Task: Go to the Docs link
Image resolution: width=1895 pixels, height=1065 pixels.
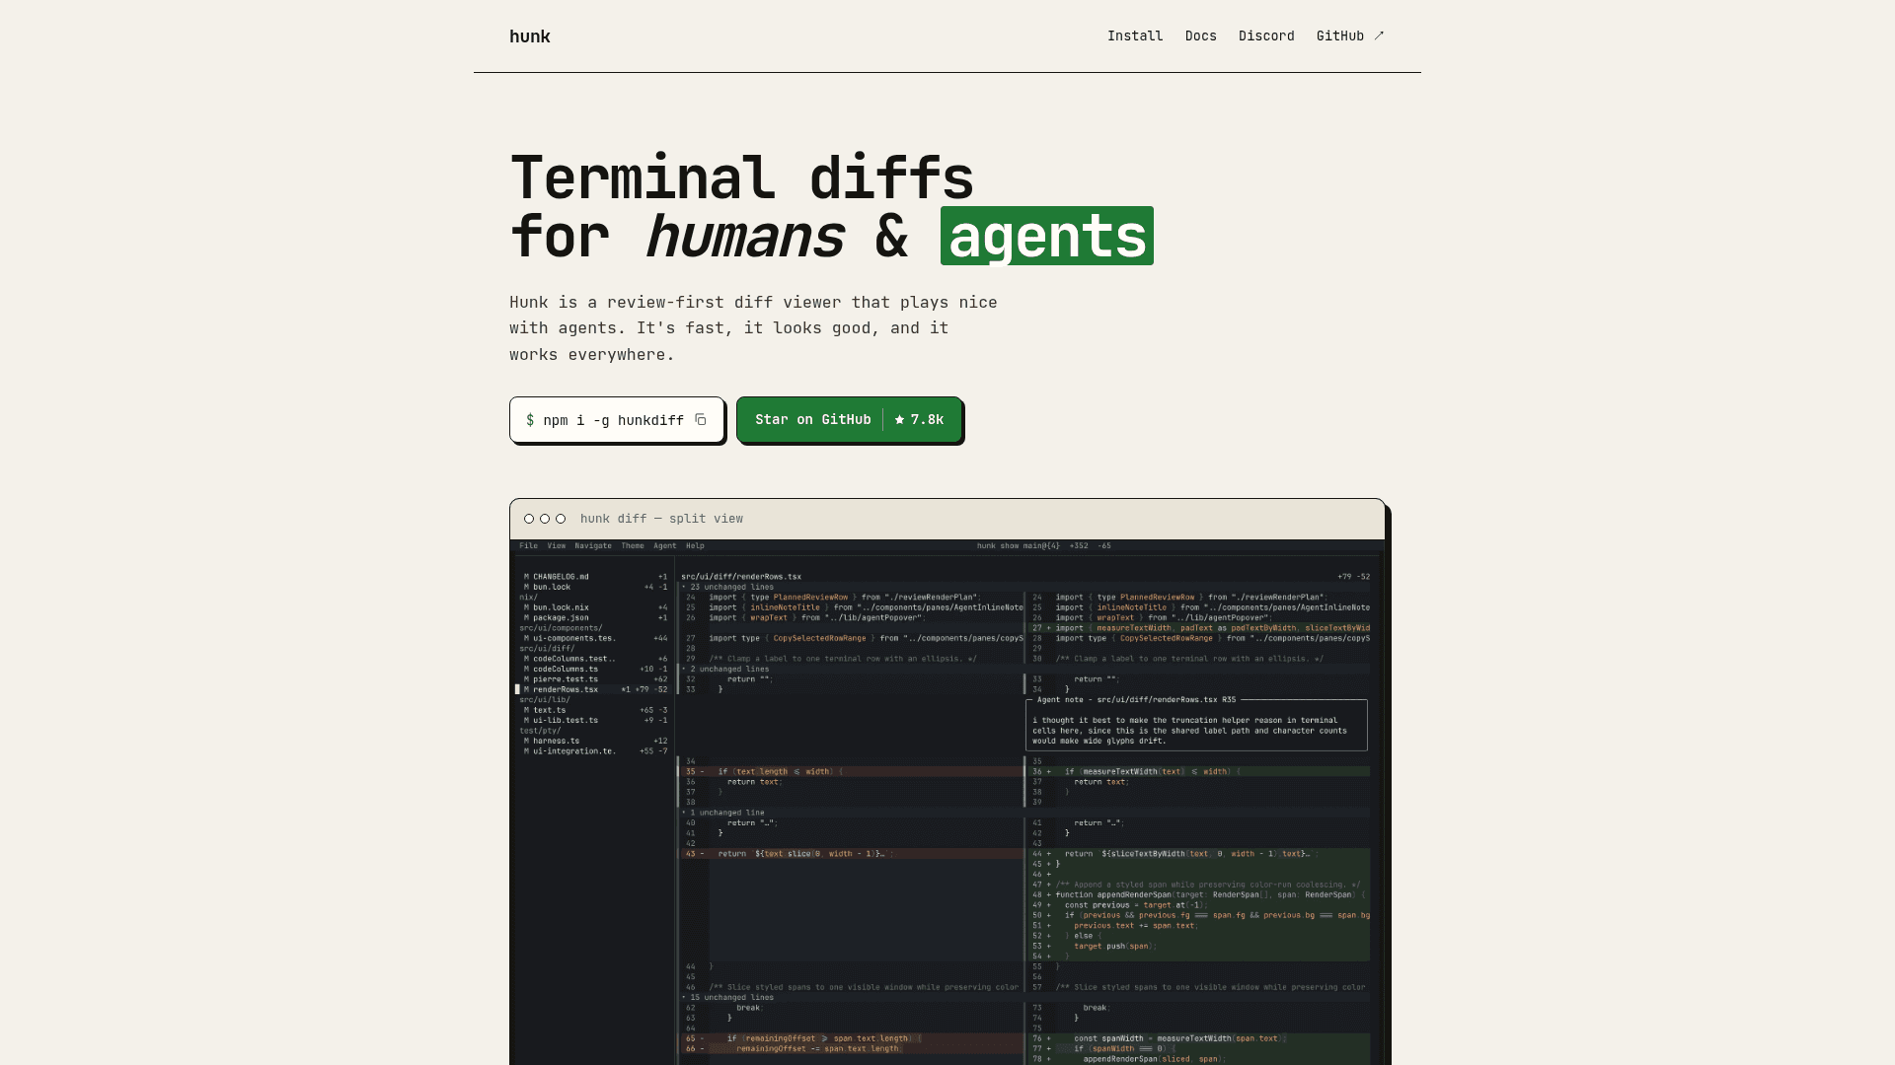Action: tap(1200, 35)
